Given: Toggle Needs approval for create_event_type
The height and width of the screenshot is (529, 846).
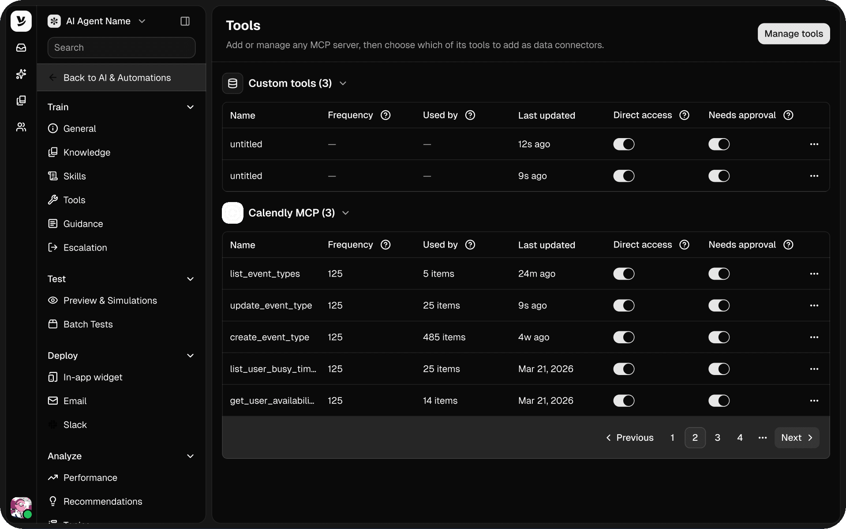Looking at the screenshot, I should pos(719,338).
